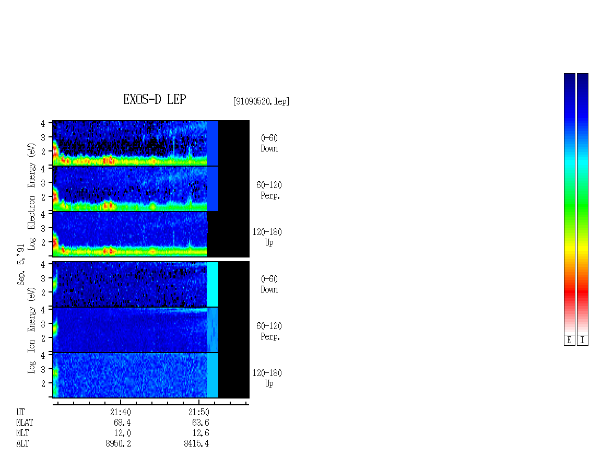Image resolution: width=590 pixels, height=457 pixels.
Task: Click the ALT value 8415.4
Action: [196, 444]
